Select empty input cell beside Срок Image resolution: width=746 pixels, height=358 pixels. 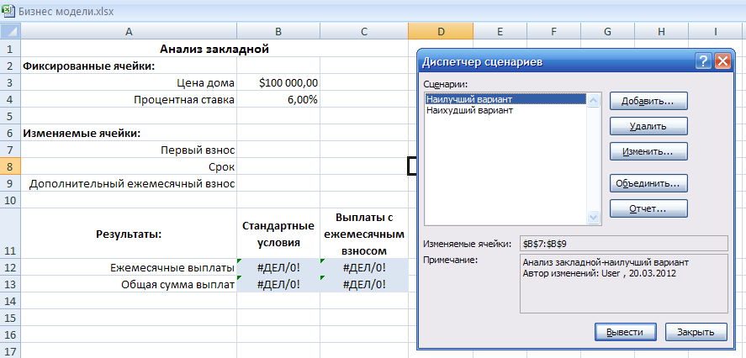click(278, 166)
